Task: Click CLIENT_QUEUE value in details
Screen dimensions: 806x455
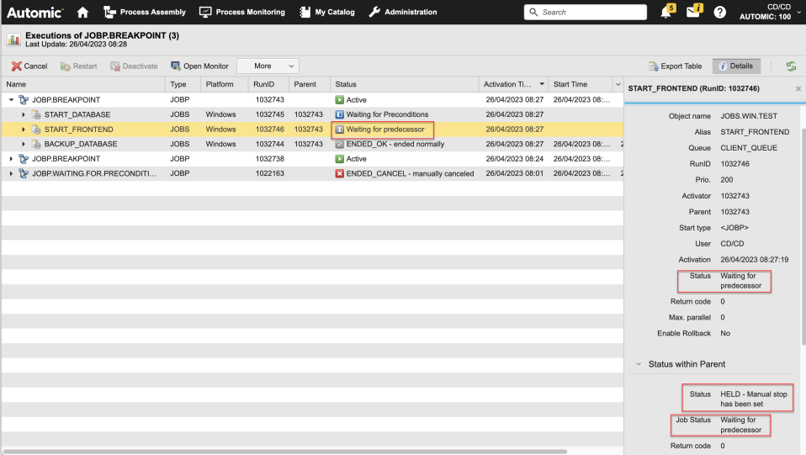Action: click(749, 148)
